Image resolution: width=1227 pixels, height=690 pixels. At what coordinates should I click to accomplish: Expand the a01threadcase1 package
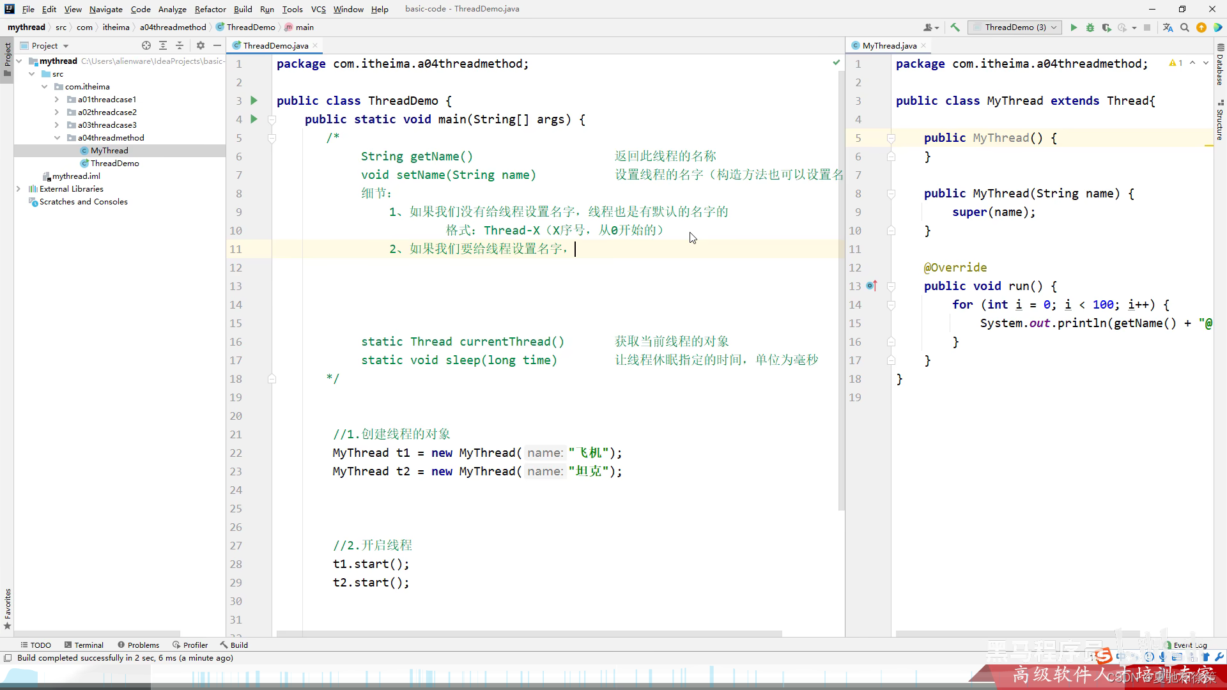57,100
